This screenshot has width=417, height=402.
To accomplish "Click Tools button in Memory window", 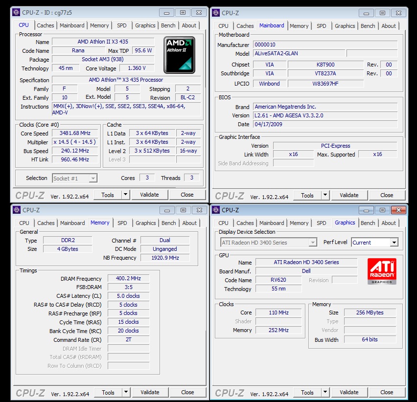I will [108, 392].
